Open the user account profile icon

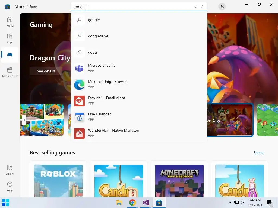click(222, 7)
